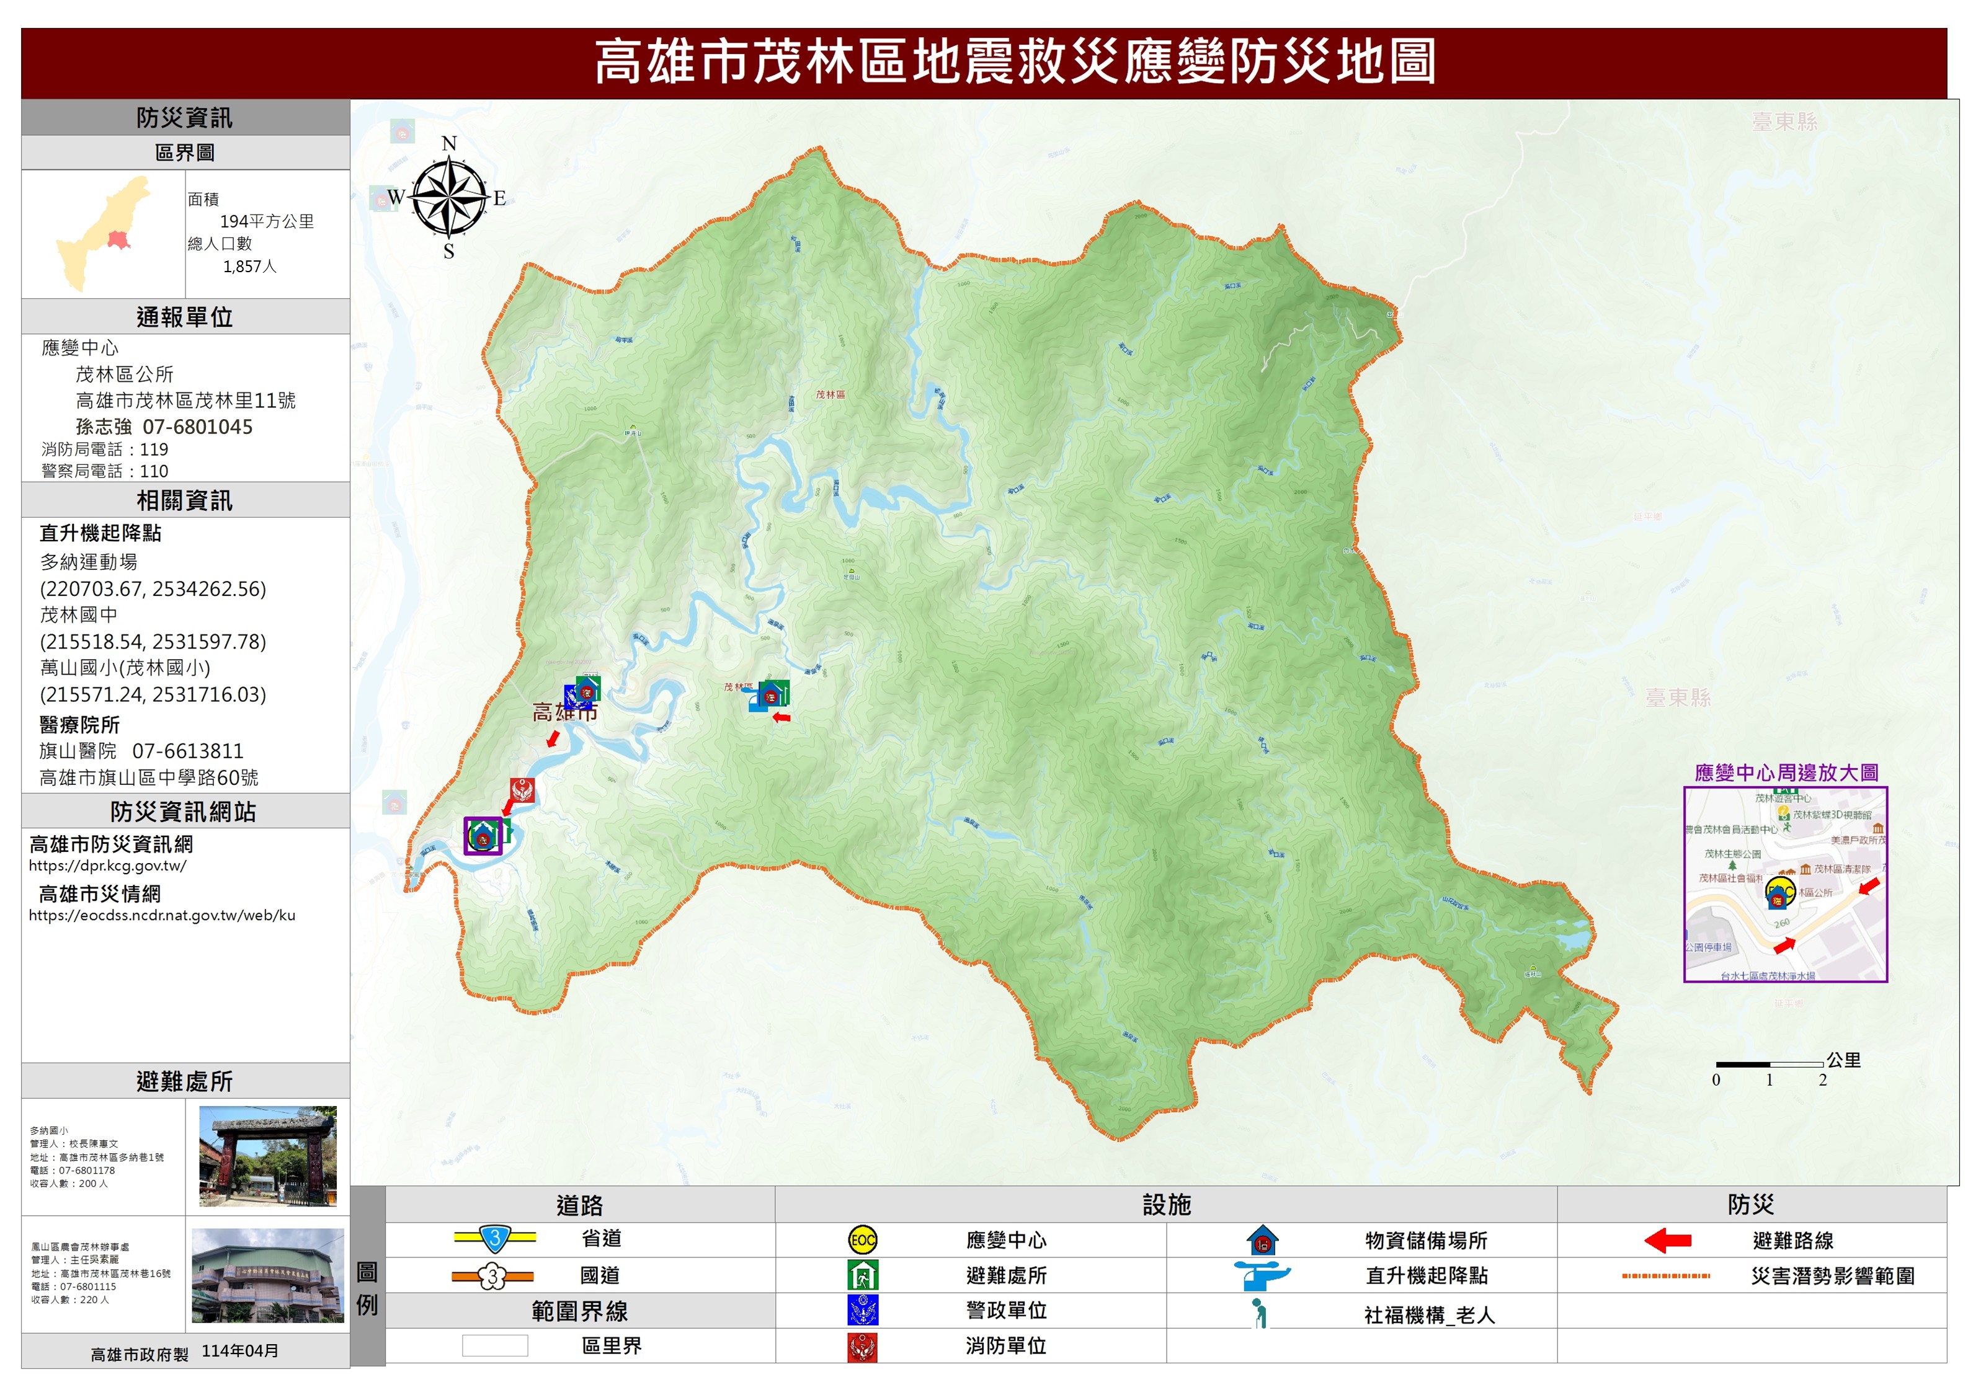The height and width of the screenshot is (1395, 1968).
Task: Click the provincial highway 3 shield icon in the legend
Action: [494, 1239]
